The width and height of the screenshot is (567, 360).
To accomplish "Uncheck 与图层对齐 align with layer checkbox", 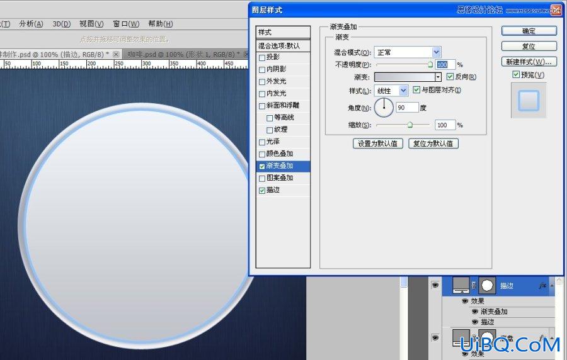I will tap(416, 89).
